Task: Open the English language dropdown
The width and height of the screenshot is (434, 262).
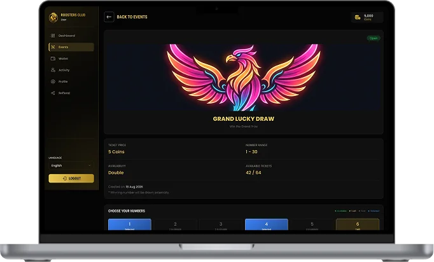Action: point(71,165)
